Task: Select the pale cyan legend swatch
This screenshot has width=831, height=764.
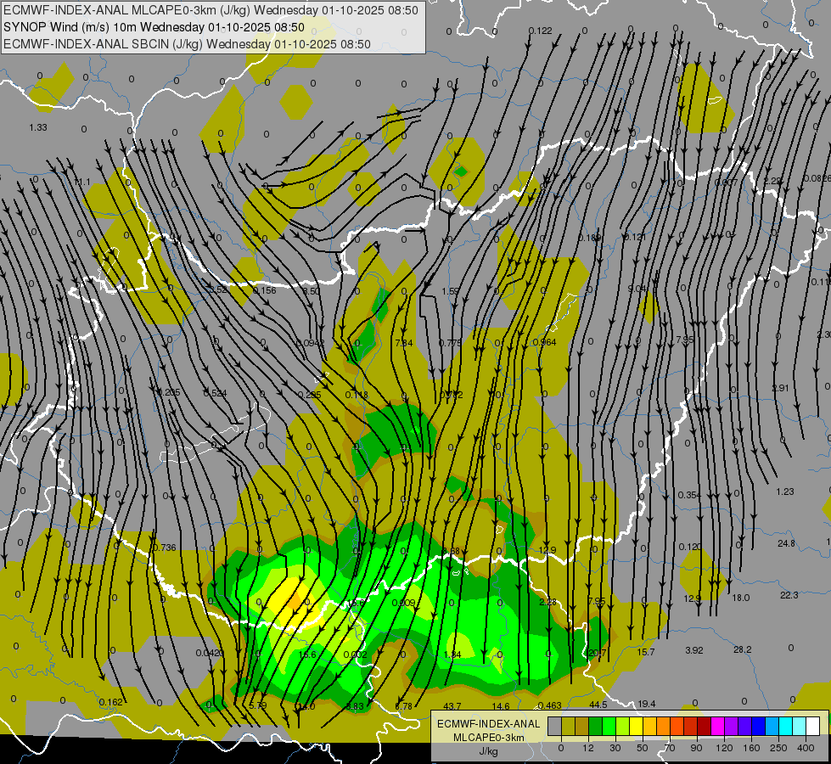Action: point(800,726)
